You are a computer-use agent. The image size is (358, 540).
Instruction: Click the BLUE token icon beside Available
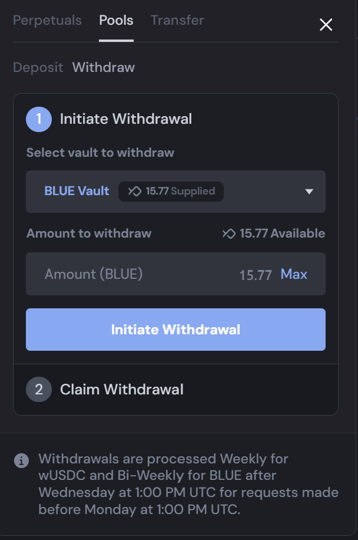coord(229,234)
